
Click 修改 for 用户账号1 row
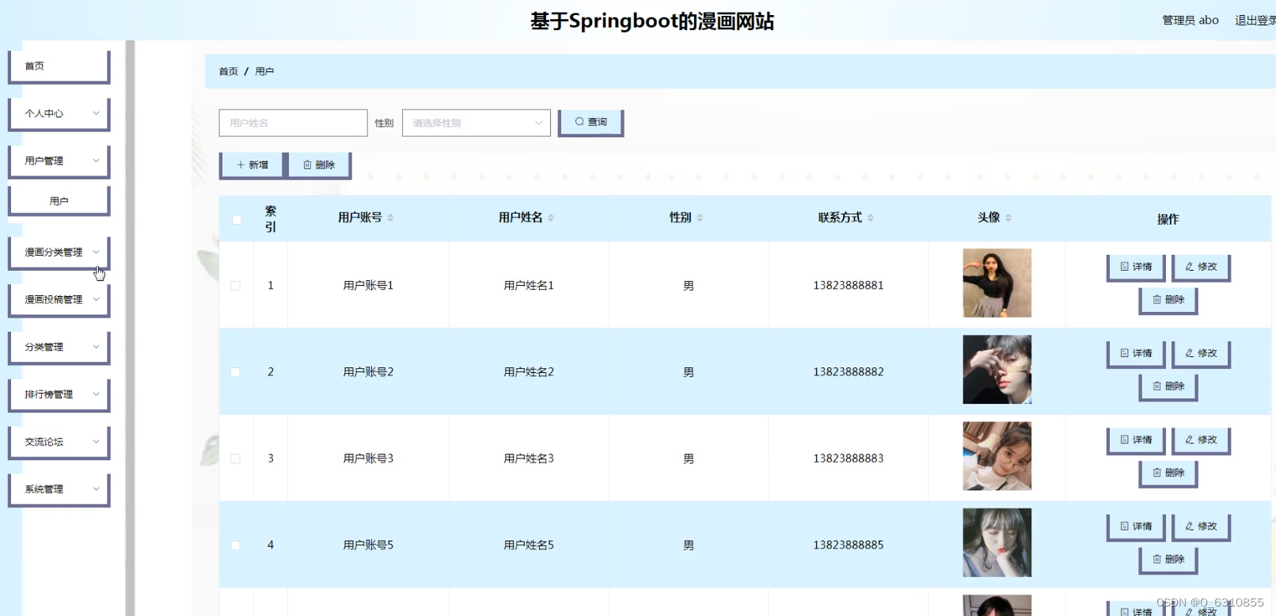coord(1201,267)
